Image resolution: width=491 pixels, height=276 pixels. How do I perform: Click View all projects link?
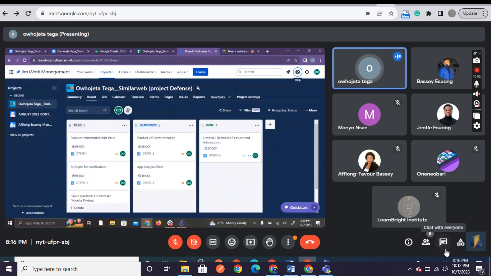point(22,135)
